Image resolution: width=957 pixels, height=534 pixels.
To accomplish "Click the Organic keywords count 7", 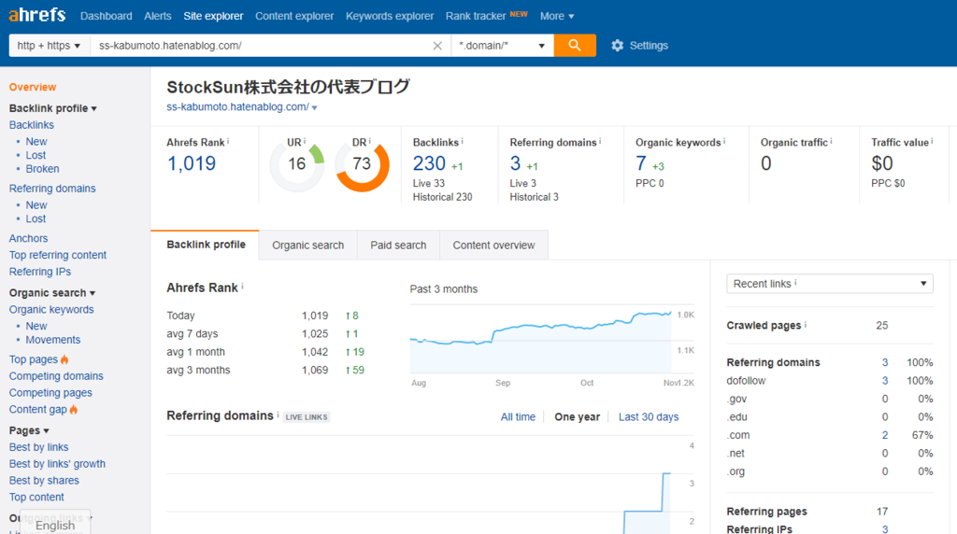I will 641,163.
